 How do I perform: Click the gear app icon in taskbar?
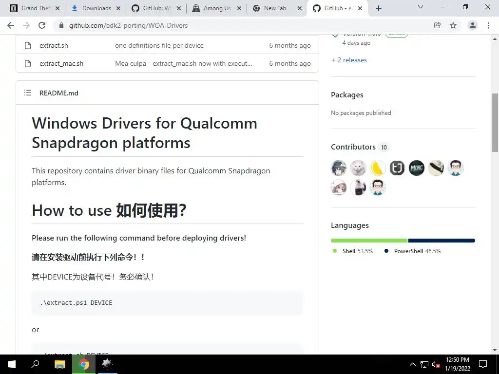click(107, 364)
